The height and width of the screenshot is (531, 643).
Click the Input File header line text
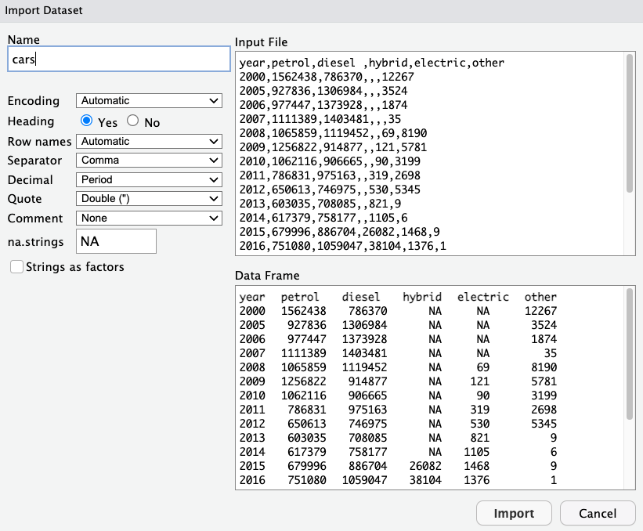[372, 63]
